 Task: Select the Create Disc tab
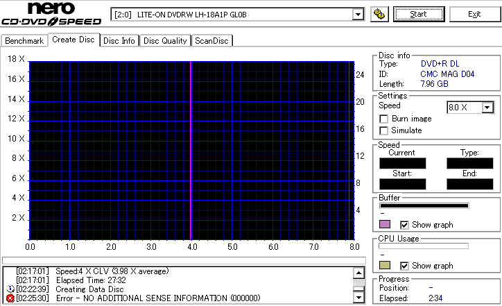pyautogui.click(x=73, y=40)
